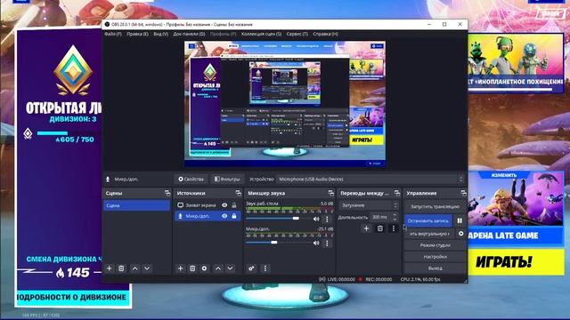This screenshot has height=320, width=570.
Task: Click the Микр./доп. volume slider
Action: (x=278, y=243)
